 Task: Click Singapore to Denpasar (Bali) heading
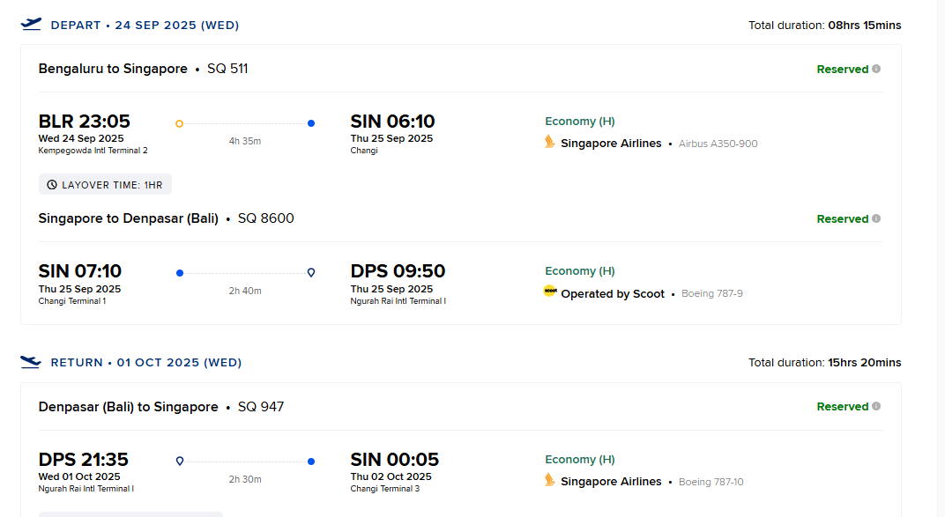[x=129, y=218]
